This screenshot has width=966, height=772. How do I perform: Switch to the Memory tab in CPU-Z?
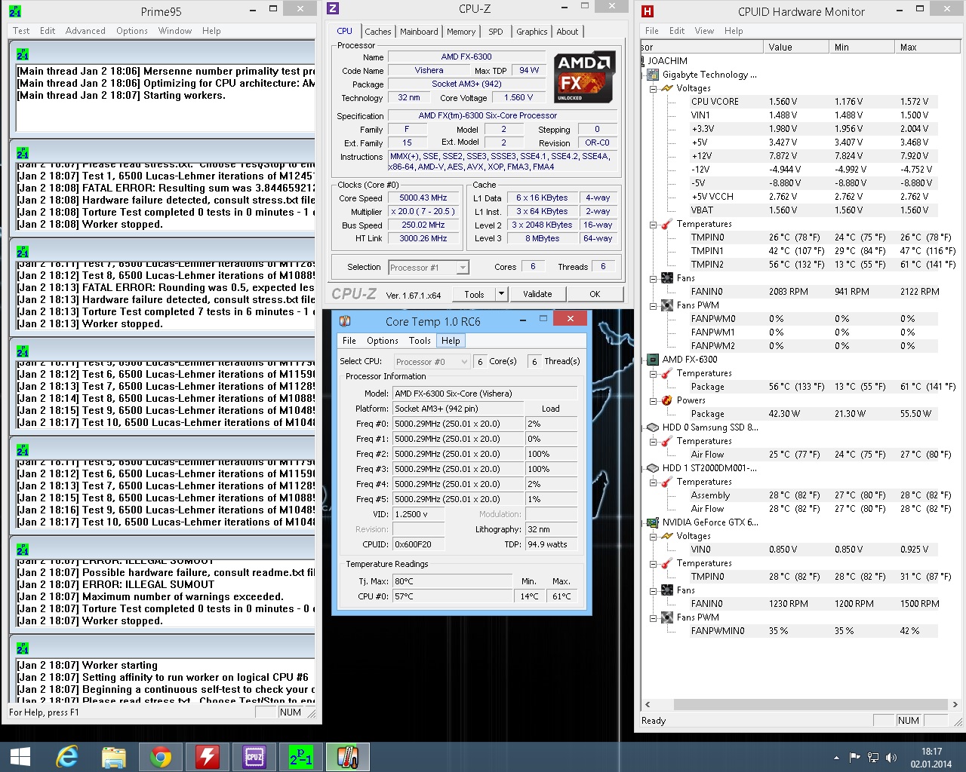click(461, 32)
